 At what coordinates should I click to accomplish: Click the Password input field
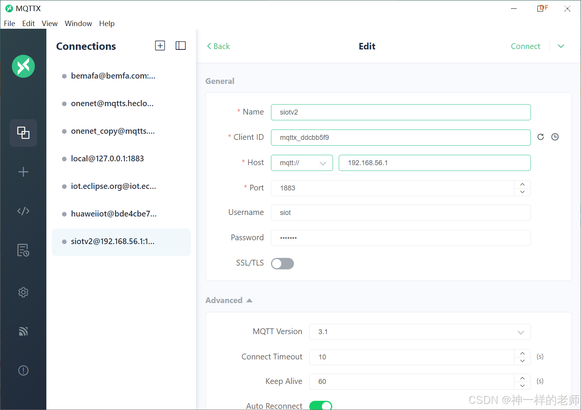click(x=401, y=238)
